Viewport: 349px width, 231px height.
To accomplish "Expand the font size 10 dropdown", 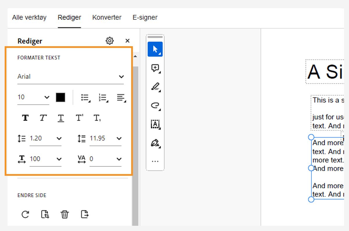I will tap(47, 97).
